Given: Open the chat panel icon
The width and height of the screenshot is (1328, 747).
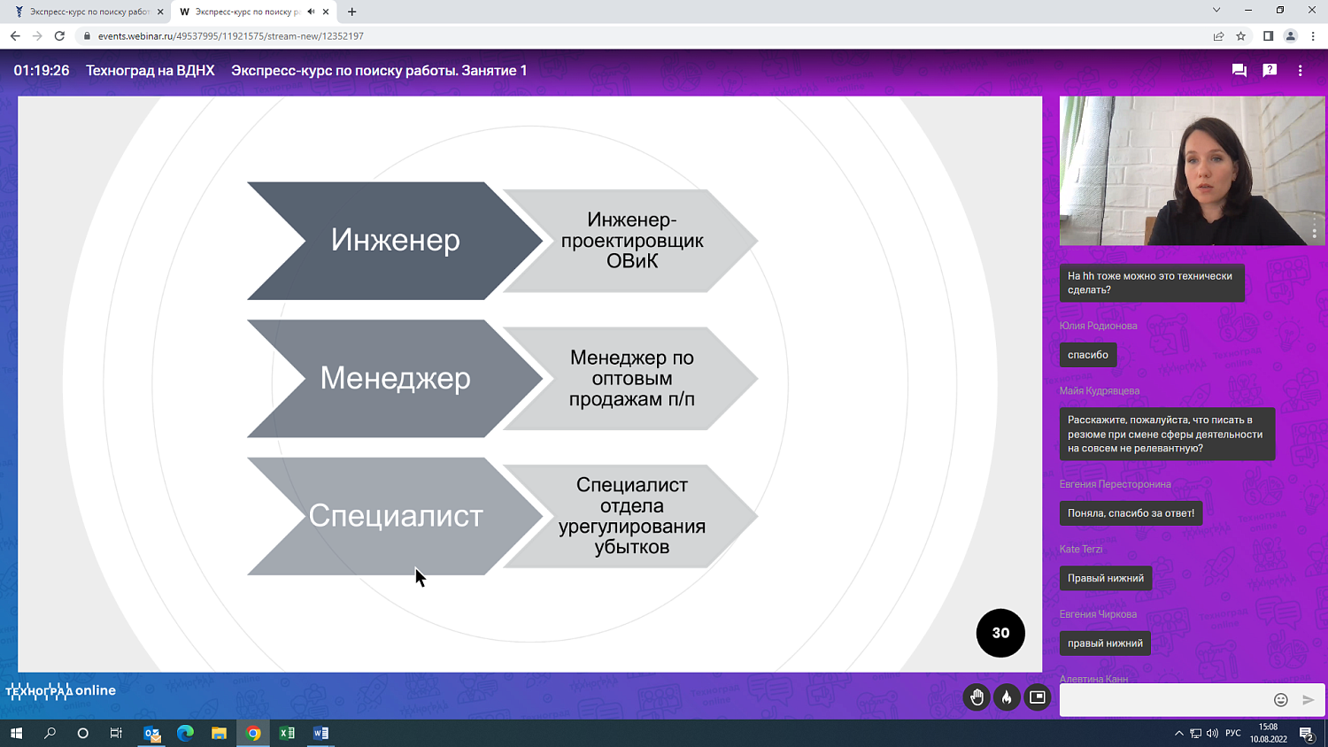Looking at the screenshot, I should click(1239, 69).
